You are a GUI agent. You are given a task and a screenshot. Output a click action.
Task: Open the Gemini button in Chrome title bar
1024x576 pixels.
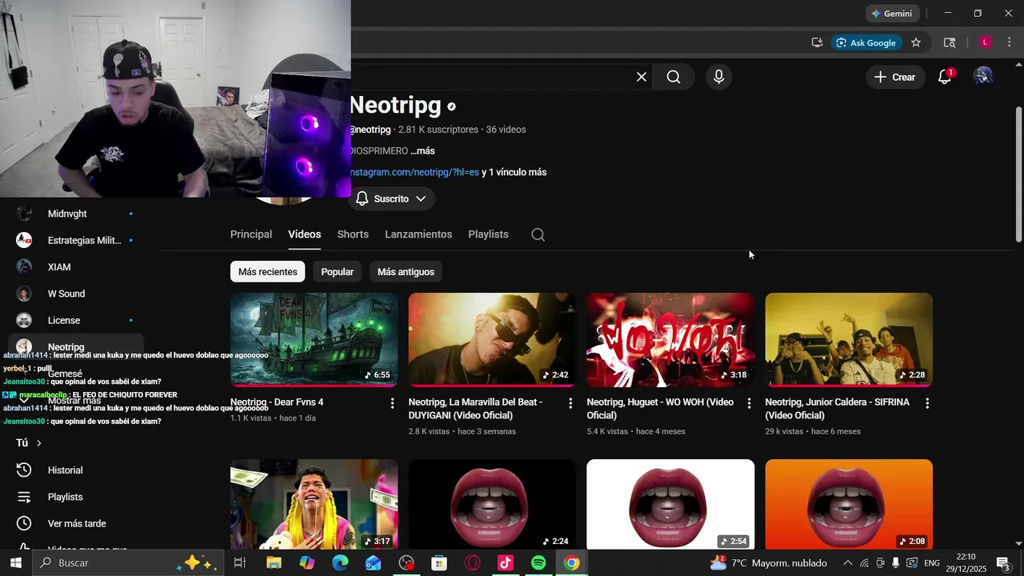[892, 14]
